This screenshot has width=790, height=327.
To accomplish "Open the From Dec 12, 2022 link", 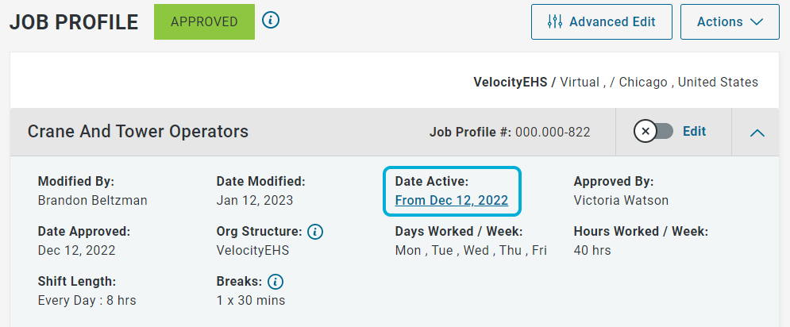I will tap(452, 200).
